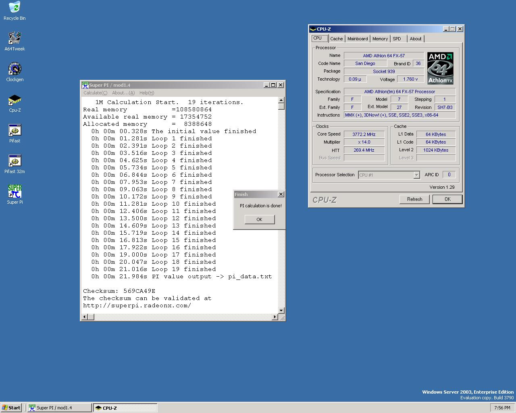Click the superpi.radeonx.com URL text

click(137, 305)
